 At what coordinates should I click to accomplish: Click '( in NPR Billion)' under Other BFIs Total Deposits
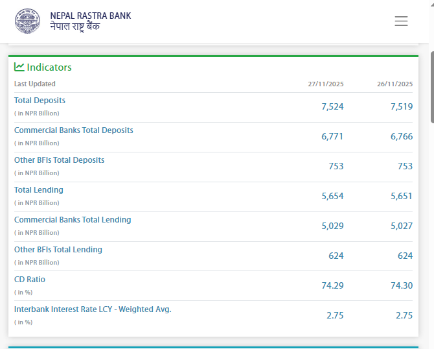[37, 173]
